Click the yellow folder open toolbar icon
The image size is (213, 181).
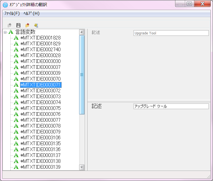(27, 25)
